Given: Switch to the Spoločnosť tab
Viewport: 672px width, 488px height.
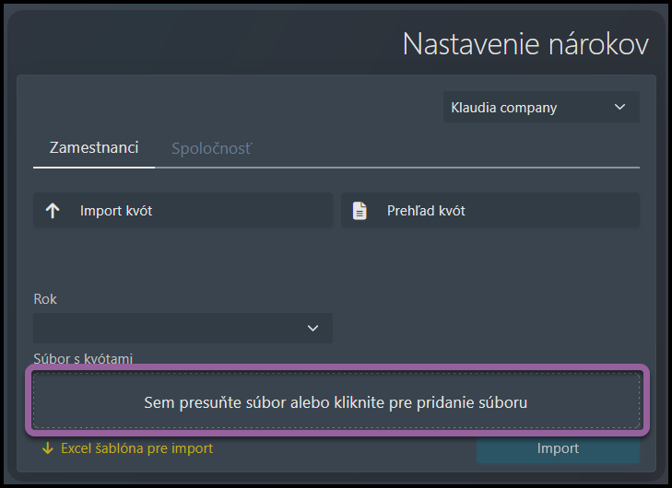Looking at the screenshot, I should point(212,148).
